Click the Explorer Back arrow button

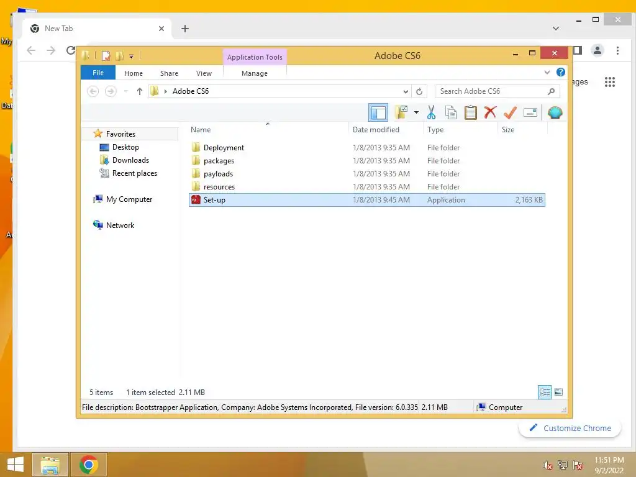(93, 91)
